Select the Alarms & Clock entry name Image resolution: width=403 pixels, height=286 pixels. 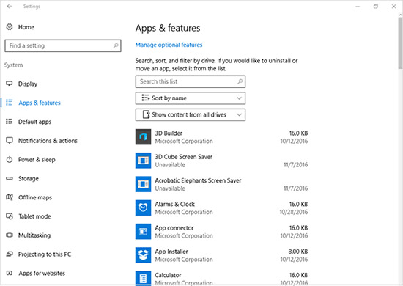point(175,204)
